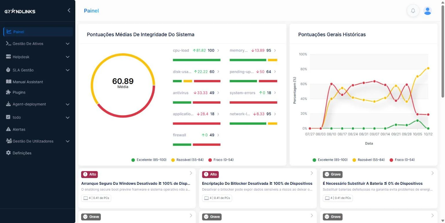Click the GrandLinks logo

click(x=20, y=11)
